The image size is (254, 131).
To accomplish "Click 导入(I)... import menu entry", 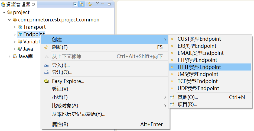I will (61, 65).
